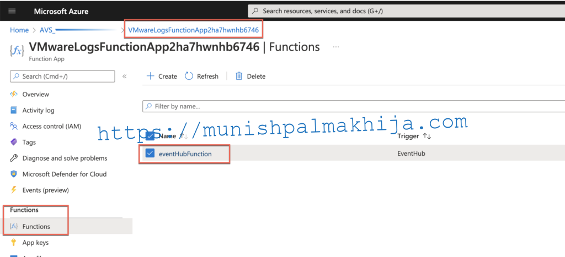Open the ellipsis more options next to title

336,47
